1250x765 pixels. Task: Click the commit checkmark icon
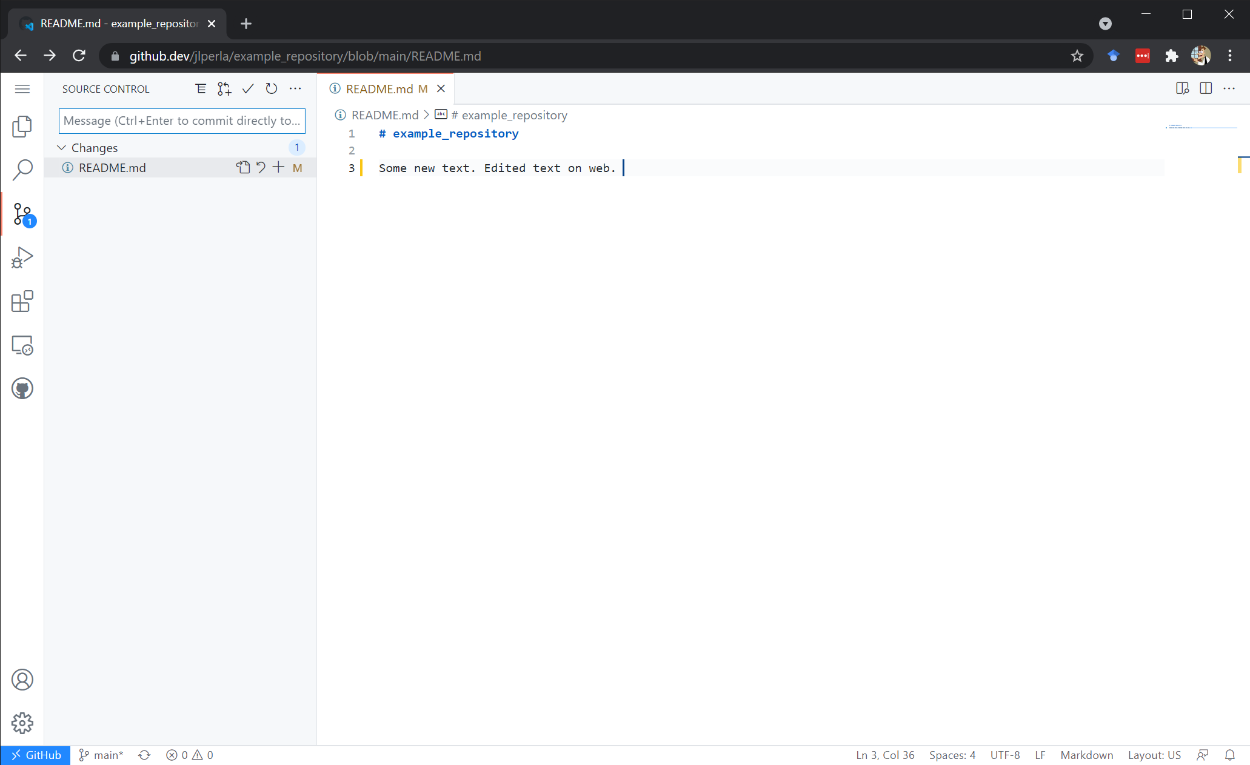pyautogui.click(x=248, y=89)
